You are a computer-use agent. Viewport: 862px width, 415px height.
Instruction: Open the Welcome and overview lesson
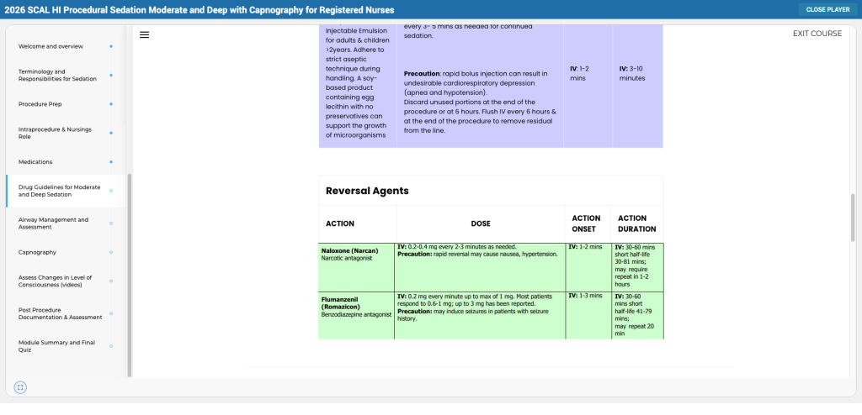[51, 47]
